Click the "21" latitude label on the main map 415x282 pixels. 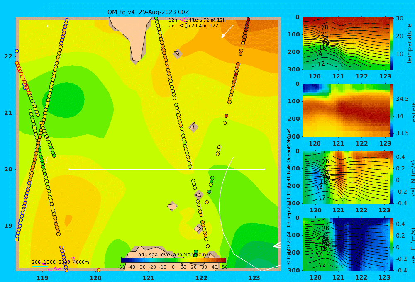click(8, 113)
